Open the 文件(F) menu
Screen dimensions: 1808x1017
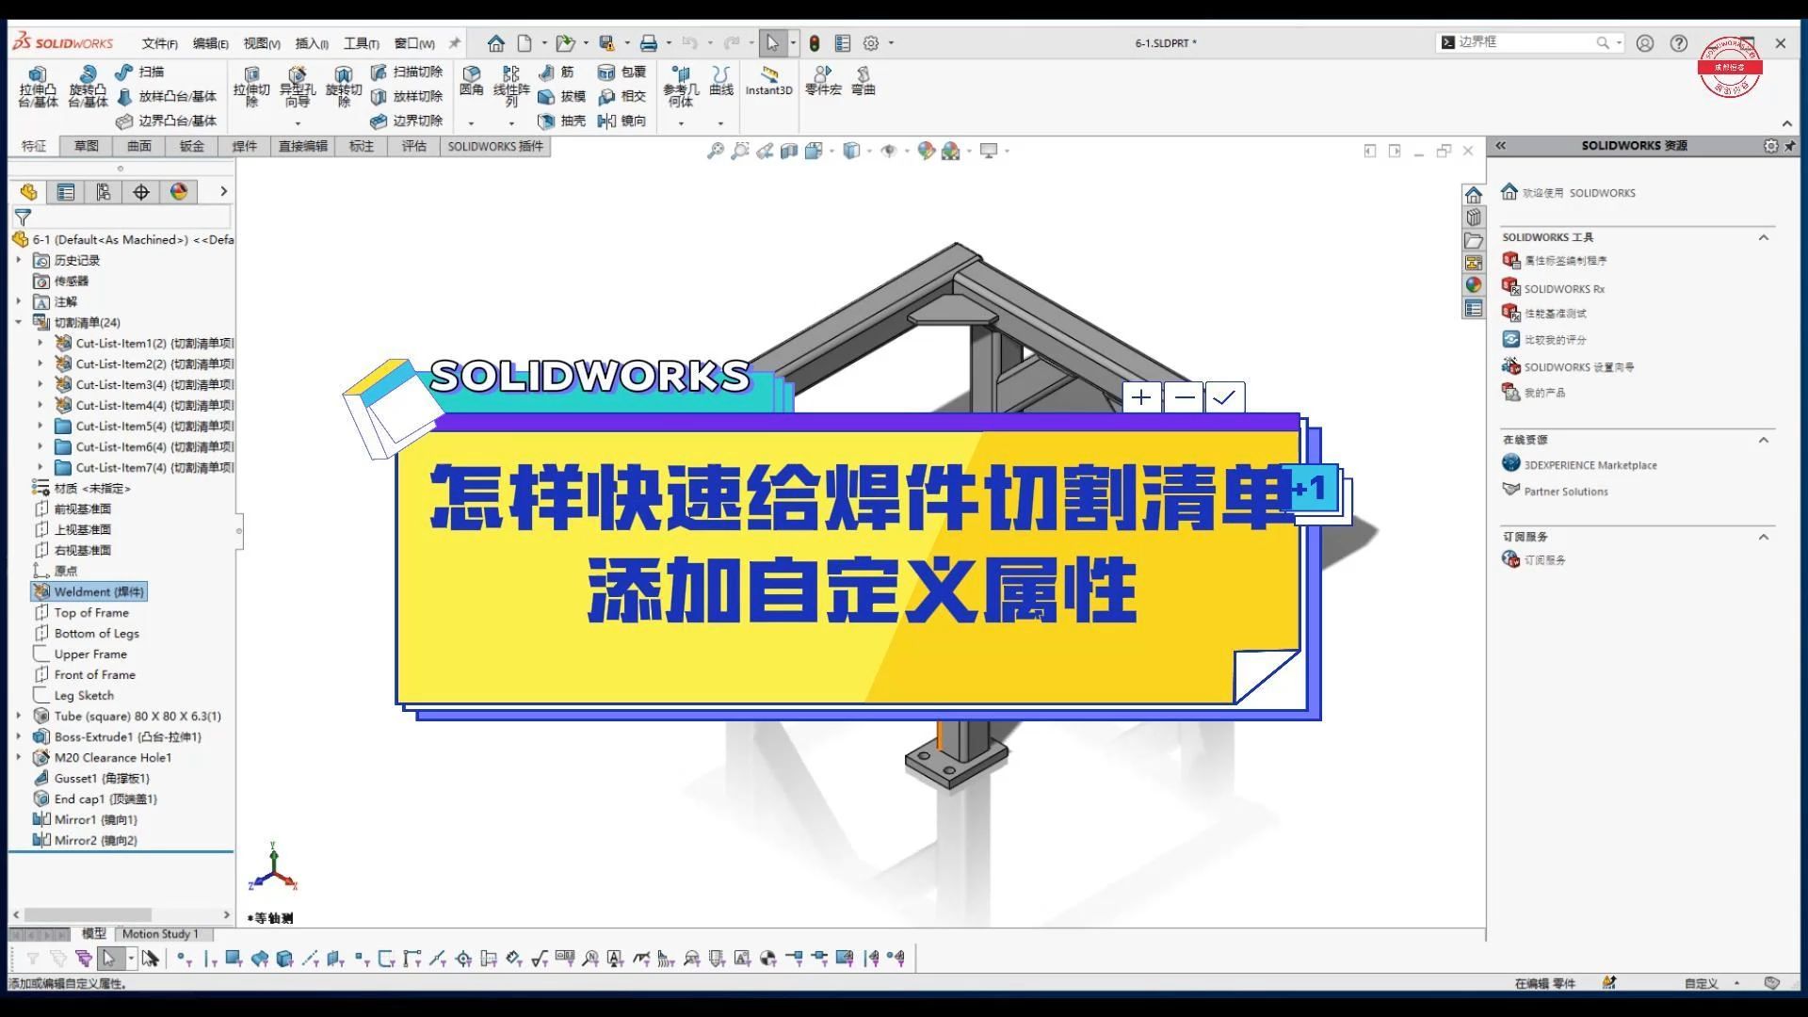point(159,43)
